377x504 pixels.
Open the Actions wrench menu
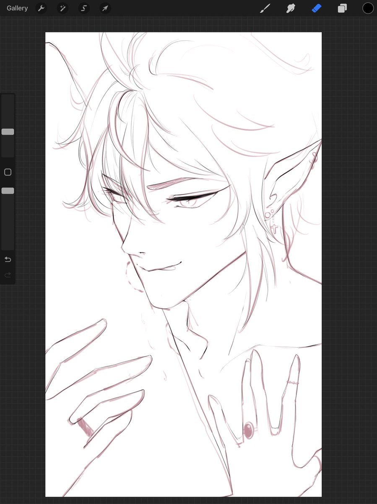pyautogui.click(x=41, y=8)
